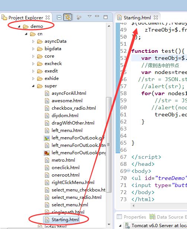The width and height of the screenshot is (187, 229).
Task: Open the Properties view tab
Action: pos(132,217)
